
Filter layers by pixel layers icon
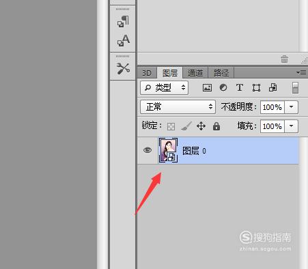pos(207,87)
